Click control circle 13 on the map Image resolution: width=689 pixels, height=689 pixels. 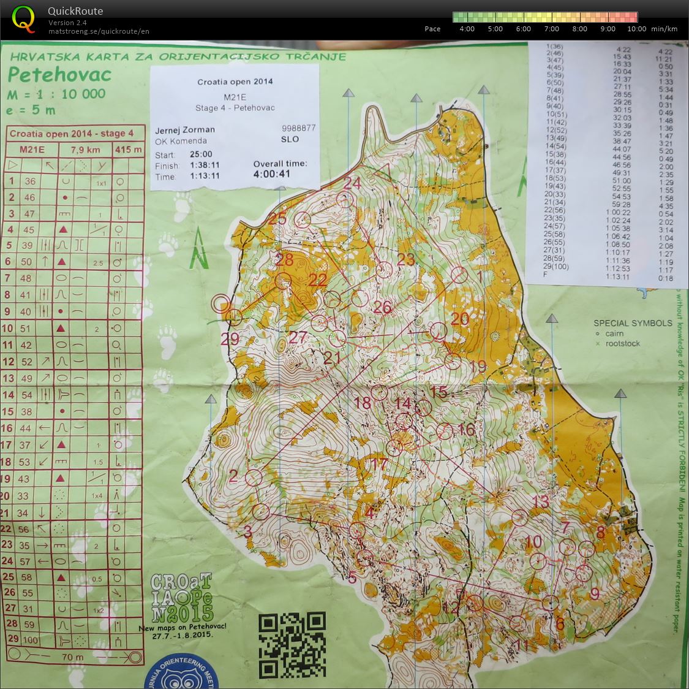click(x=520, y=517)
